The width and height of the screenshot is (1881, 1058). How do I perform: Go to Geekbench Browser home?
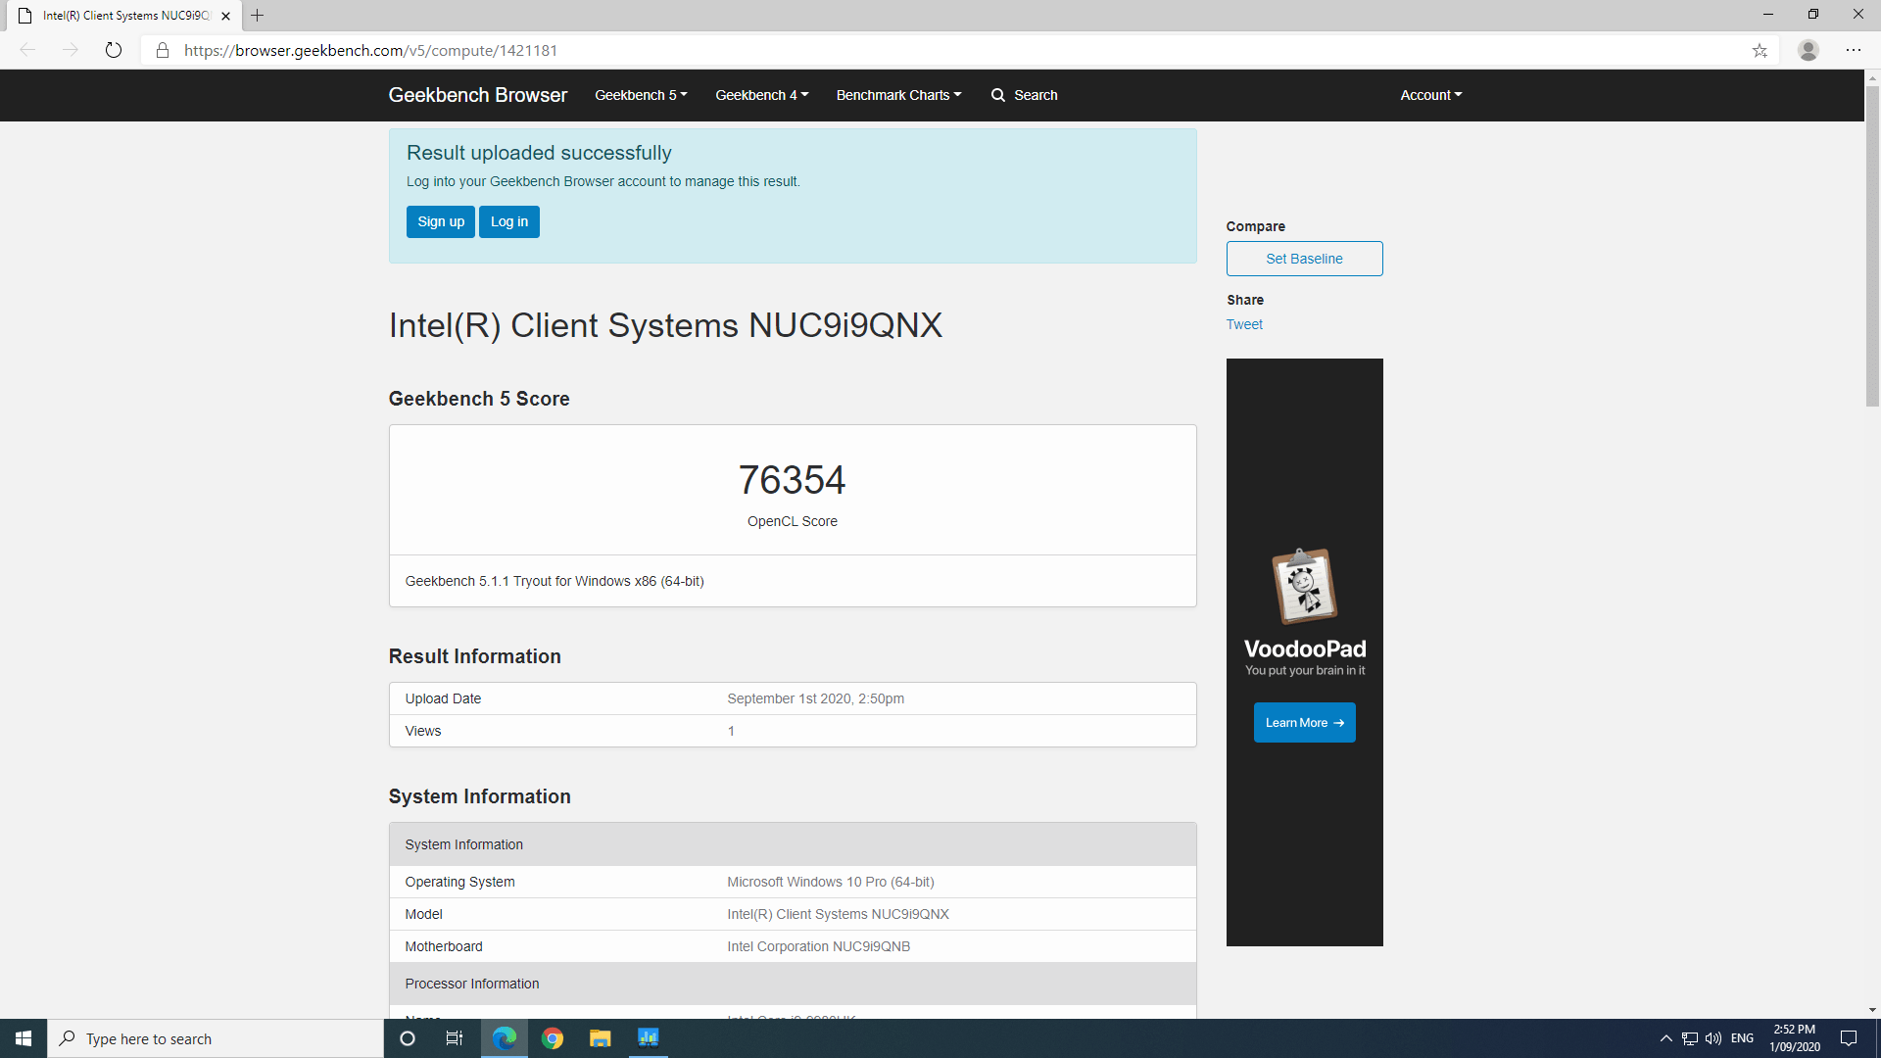click(x=477, y=95)
